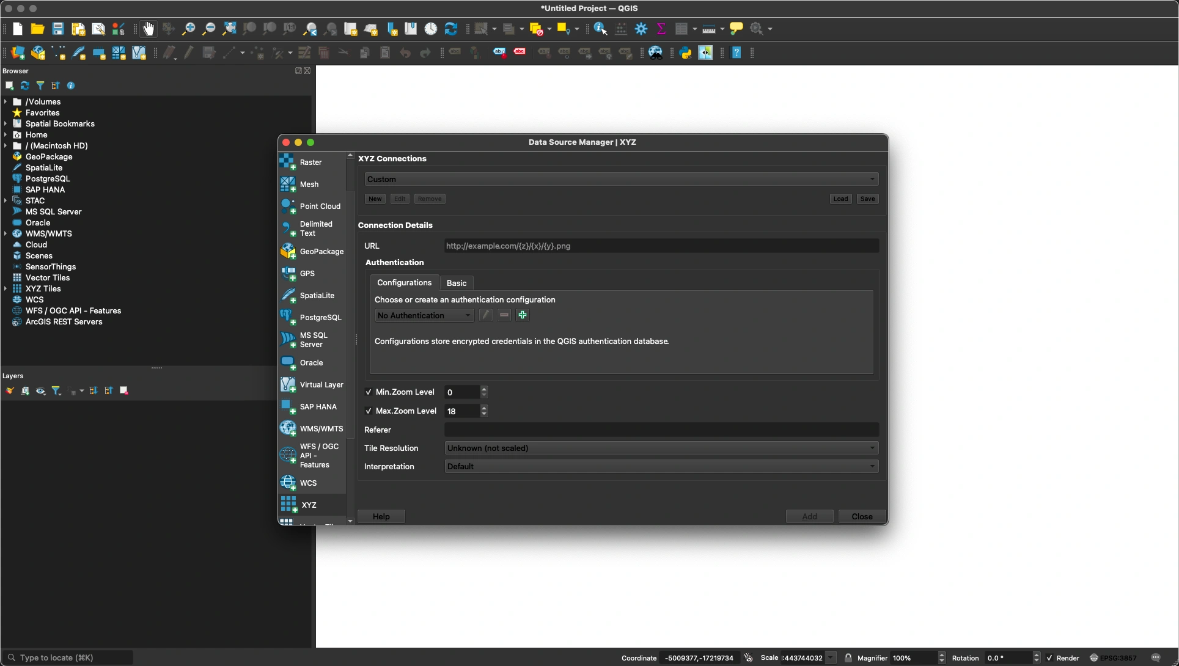The width and height of the screenshot is (1179, 666).
Task: Open the Layers panel style dock icon
Action: coord(10,390)
